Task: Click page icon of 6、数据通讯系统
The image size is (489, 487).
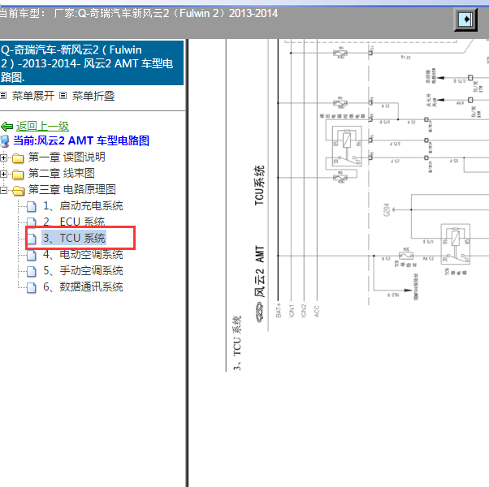Action: (x=31, y=287)
